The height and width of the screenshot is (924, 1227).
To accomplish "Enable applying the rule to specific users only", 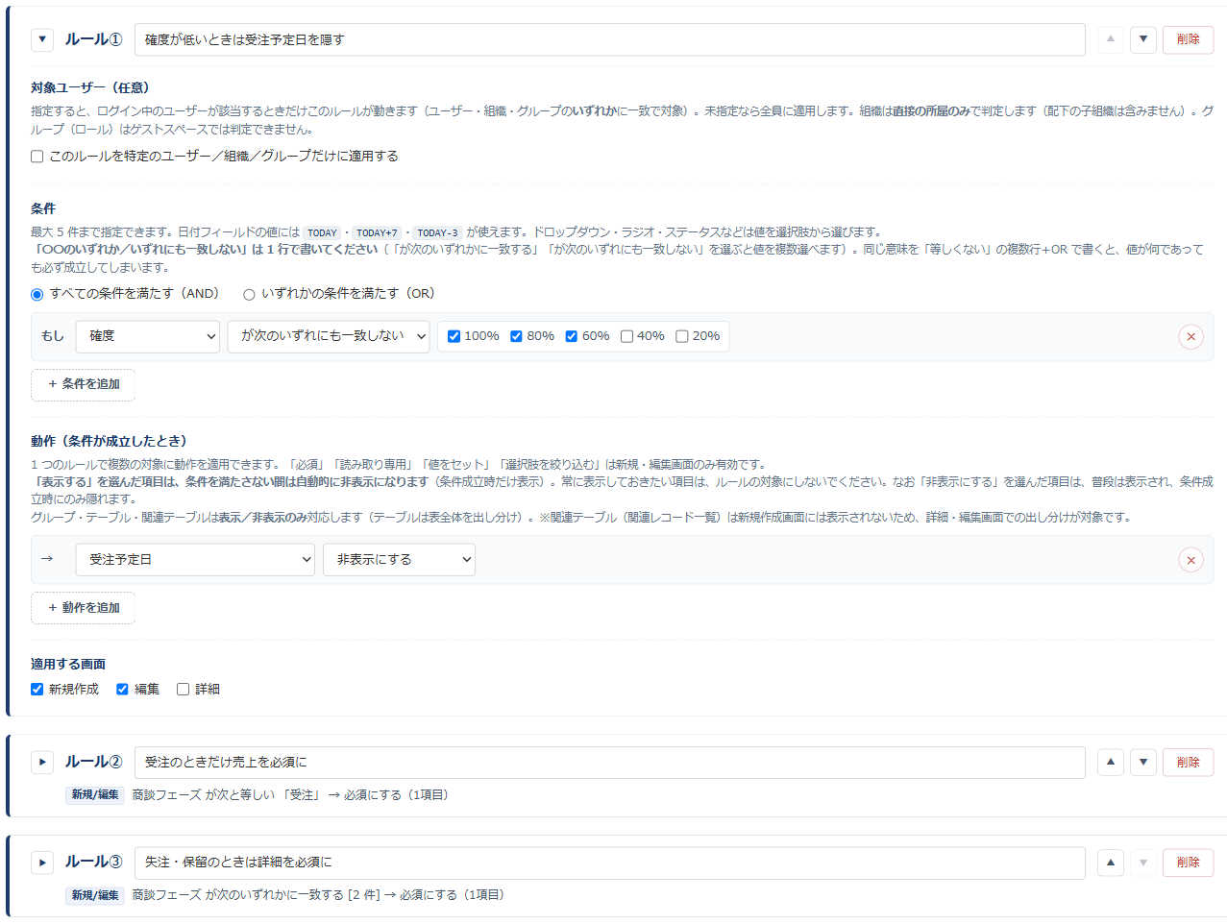I will coord(37,157).
